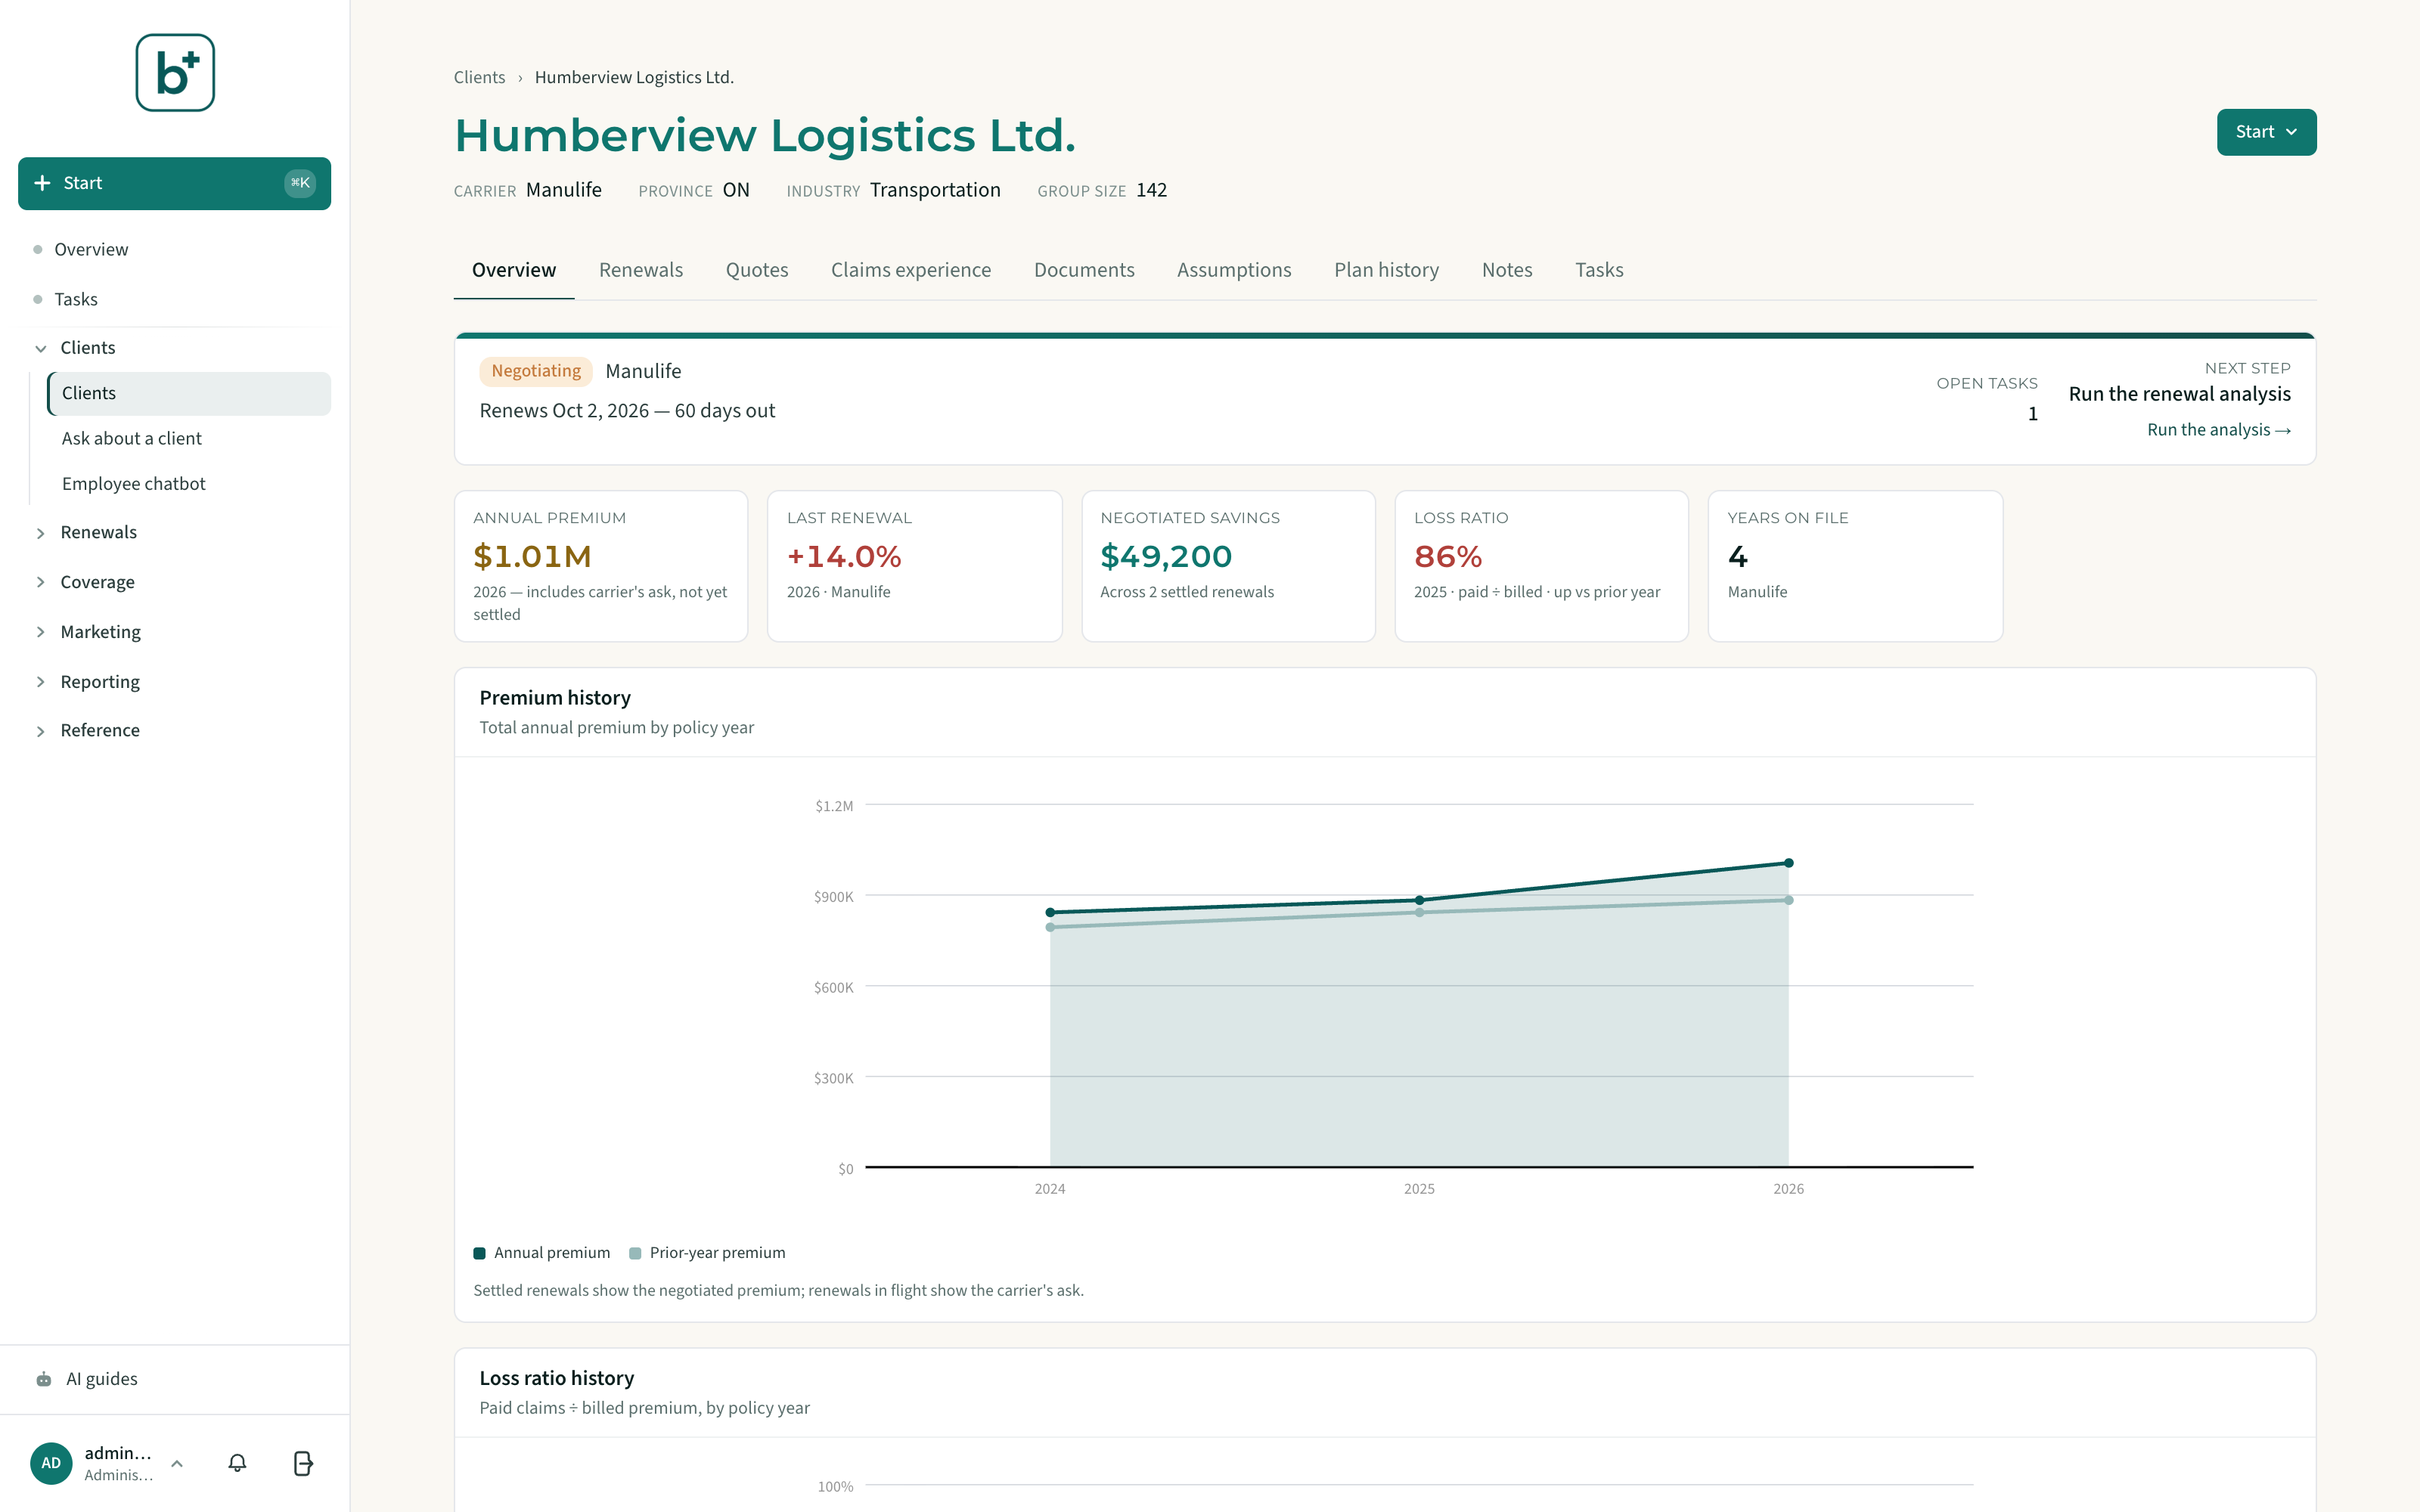Go to Clients breadcrumb link
2420x1512 pixels.
click(x=479, y=77)
